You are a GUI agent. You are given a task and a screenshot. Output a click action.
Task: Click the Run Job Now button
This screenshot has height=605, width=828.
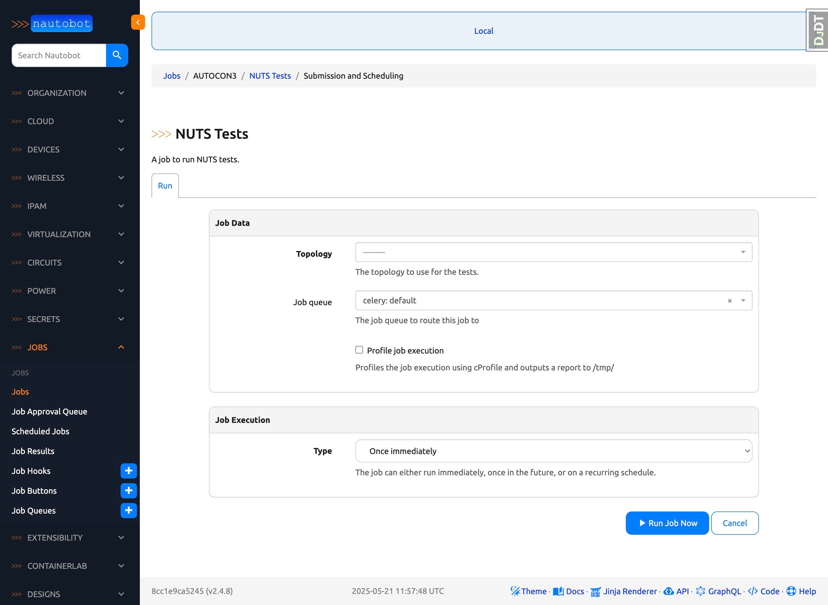point(667,523)
